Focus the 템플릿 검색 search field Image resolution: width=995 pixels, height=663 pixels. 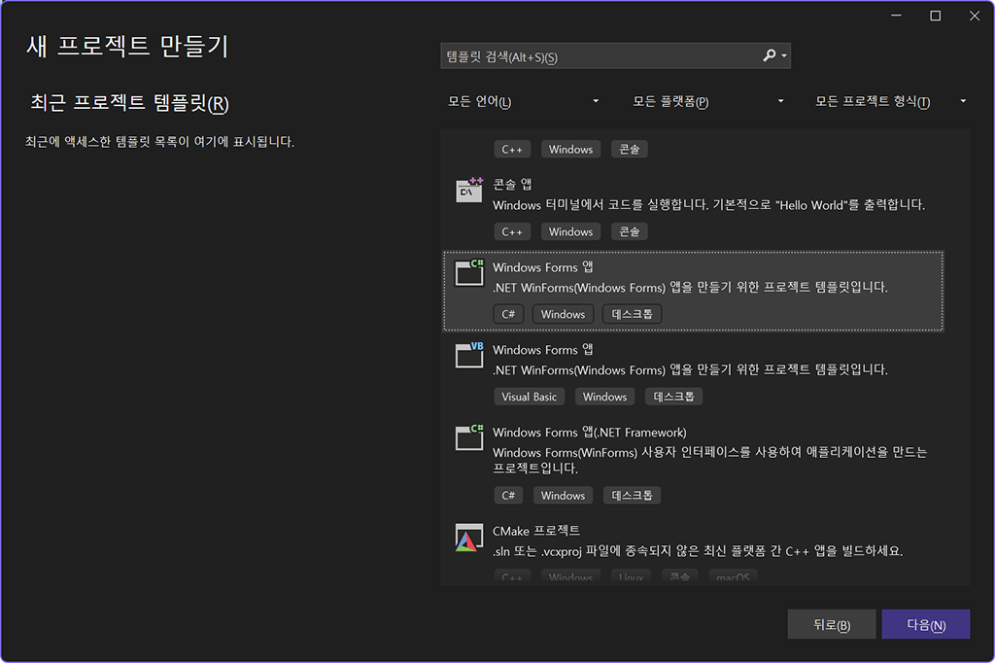(x=598, y=56)
